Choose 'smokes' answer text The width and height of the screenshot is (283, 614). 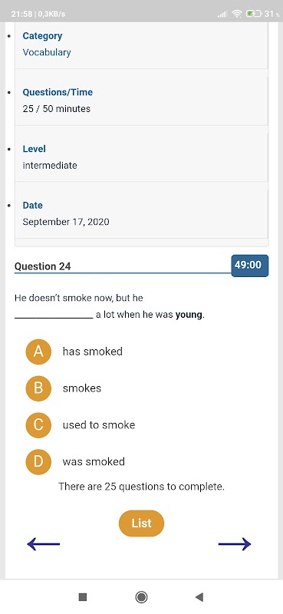coord(82,388)
